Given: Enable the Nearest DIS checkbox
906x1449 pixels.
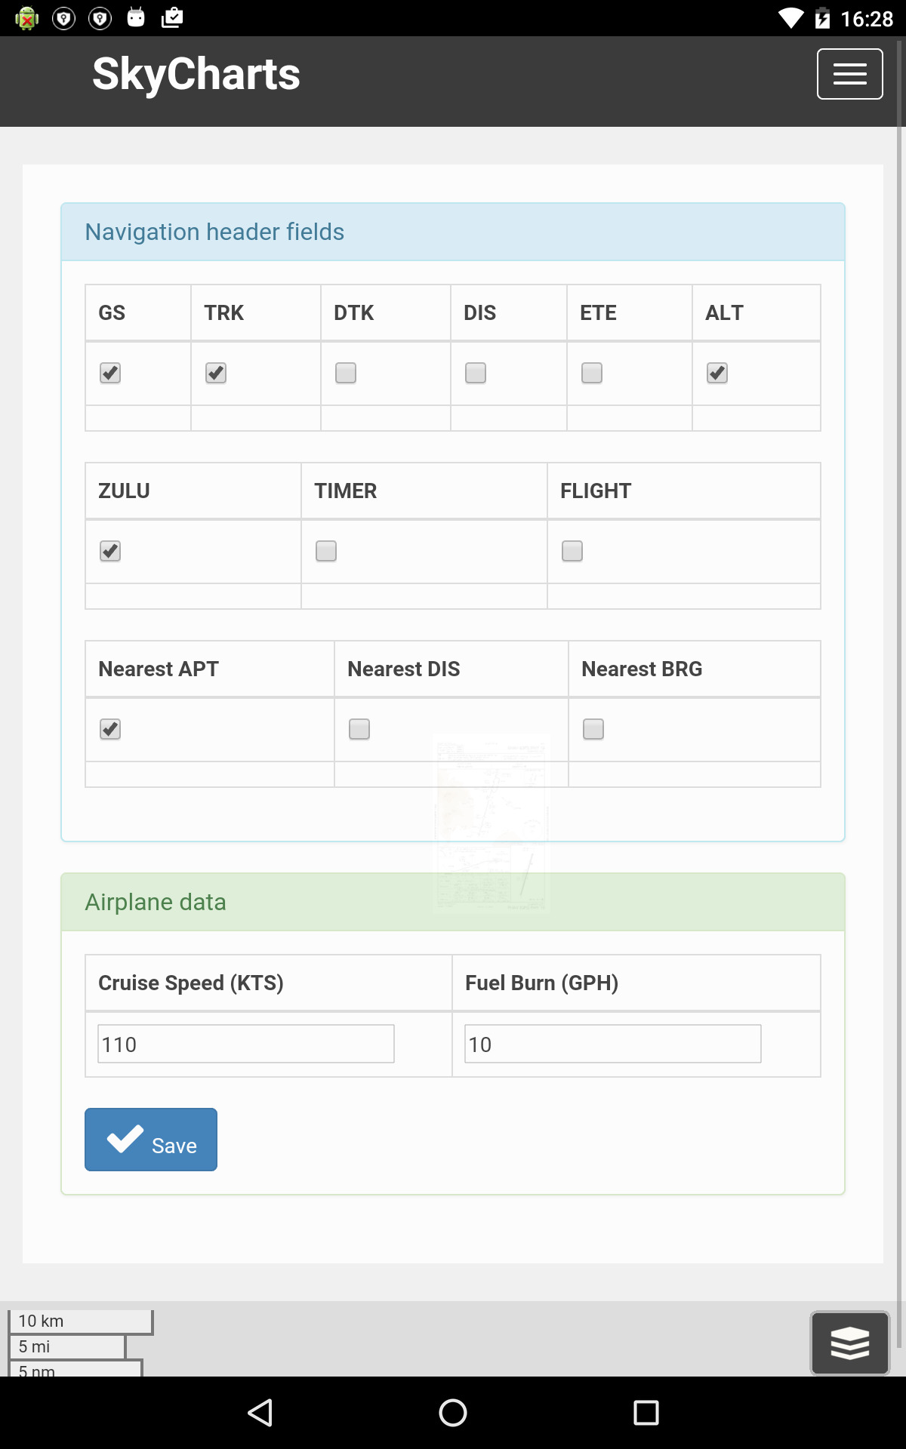Looking at the screenshot, I should pyautogui.click(x=359, y=729).
